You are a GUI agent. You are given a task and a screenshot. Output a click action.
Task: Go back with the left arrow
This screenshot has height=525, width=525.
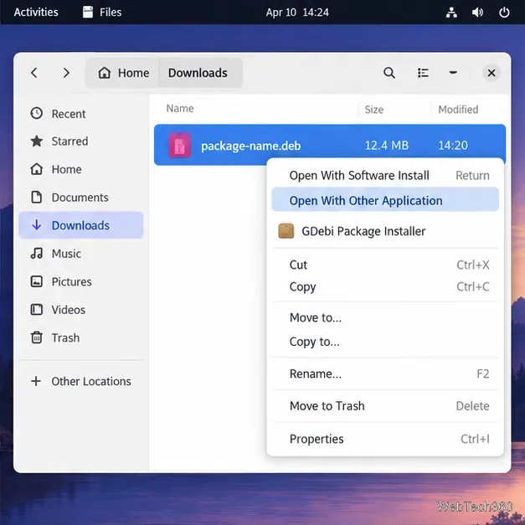pyautogui.click(x=34, y=73)
